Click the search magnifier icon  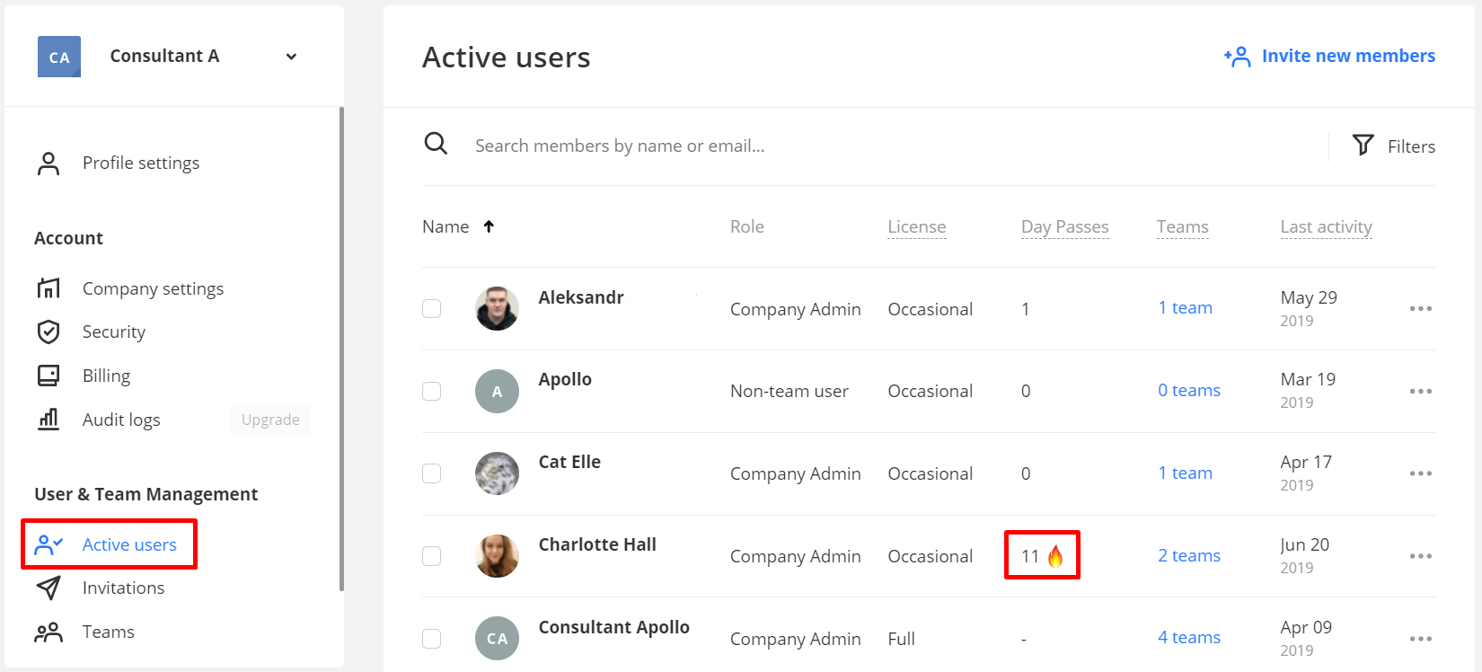(436, 144)
